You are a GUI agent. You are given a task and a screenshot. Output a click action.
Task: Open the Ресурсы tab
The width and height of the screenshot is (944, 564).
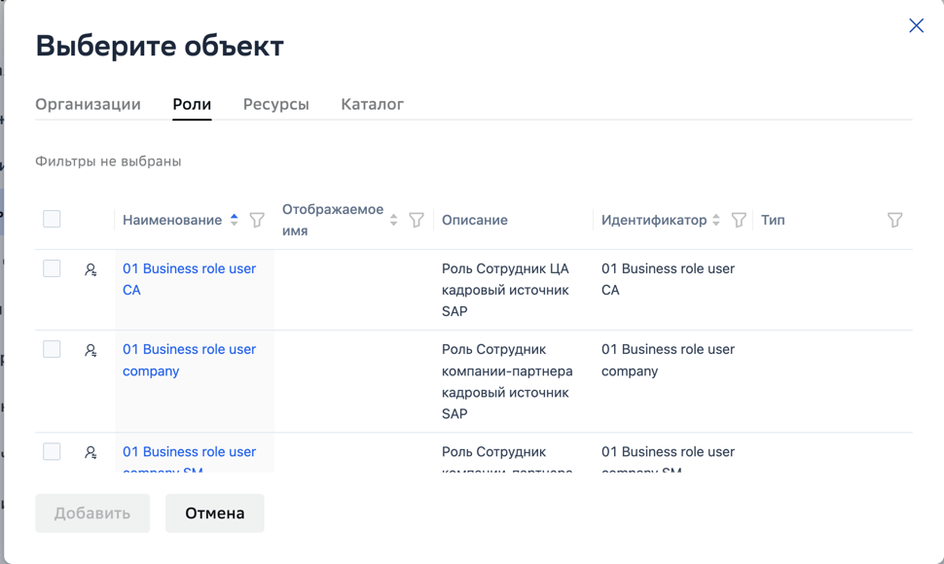point(276,104)
